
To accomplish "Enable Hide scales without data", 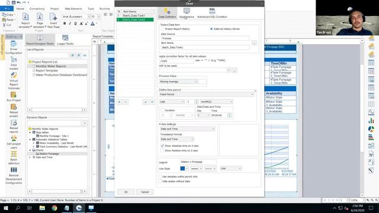I will click(160, 181).
